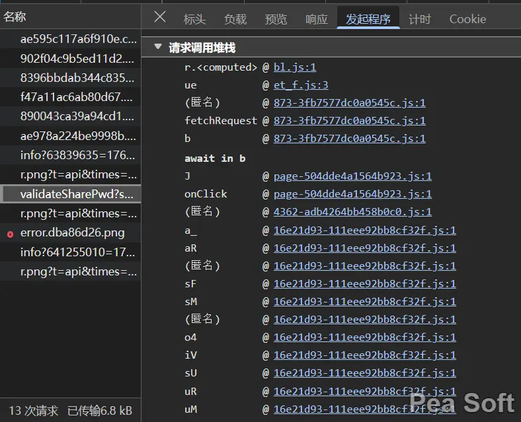This screenshot has width=521, height=422.
Task: Click the 13 次请求 status entry
Action: 34,411
